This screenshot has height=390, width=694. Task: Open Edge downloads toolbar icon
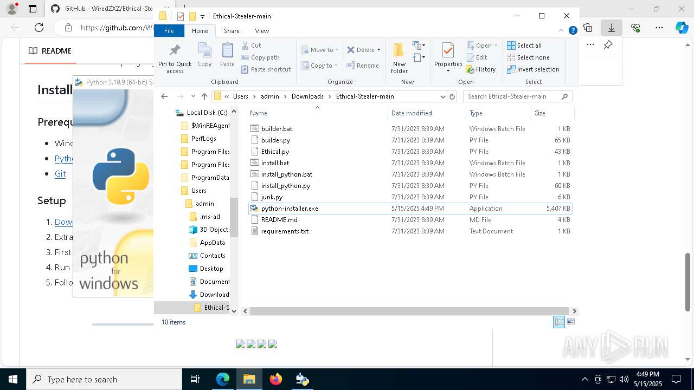pyautogui.click(x=612, y=28)
